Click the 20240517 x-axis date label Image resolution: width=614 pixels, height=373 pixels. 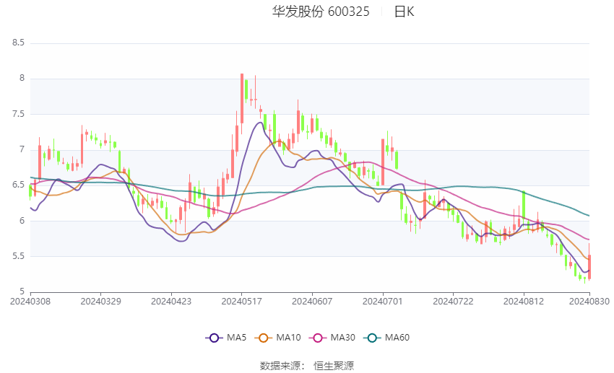click(x=241, y=302)
